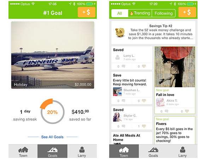
Task: Tap the heart on the Fall in love goal
Action: [187, 111]
